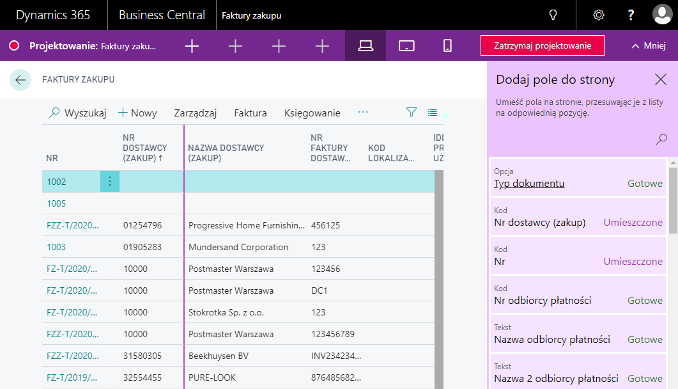
Task: Open the Faktura menu
Action: (x=250, y=113)
